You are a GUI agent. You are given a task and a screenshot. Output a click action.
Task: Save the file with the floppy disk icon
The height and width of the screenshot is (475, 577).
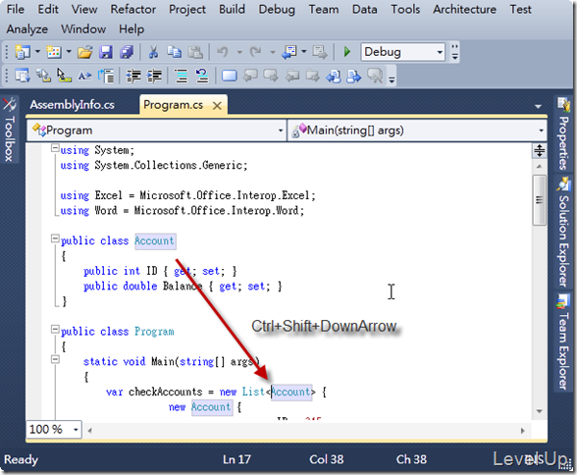coord(106,52)
